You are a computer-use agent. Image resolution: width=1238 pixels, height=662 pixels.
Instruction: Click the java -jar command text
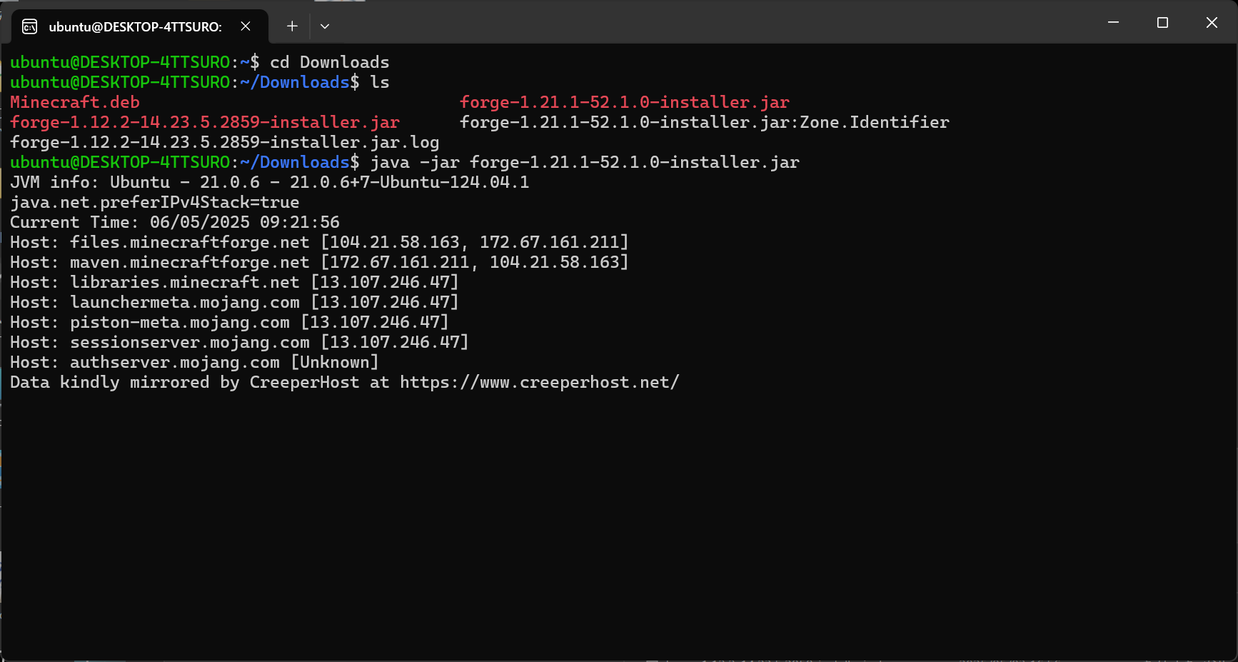point(585,162)
